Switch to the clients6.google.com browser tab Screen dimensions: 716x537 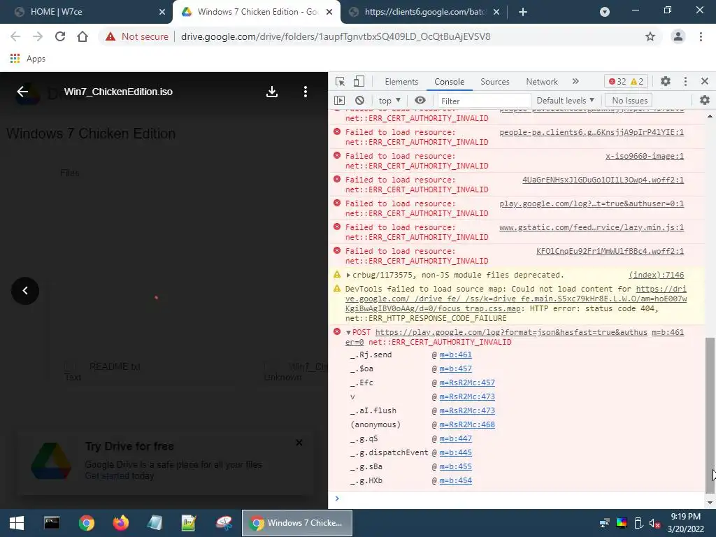pyautogui.click(x=424, y=12)
